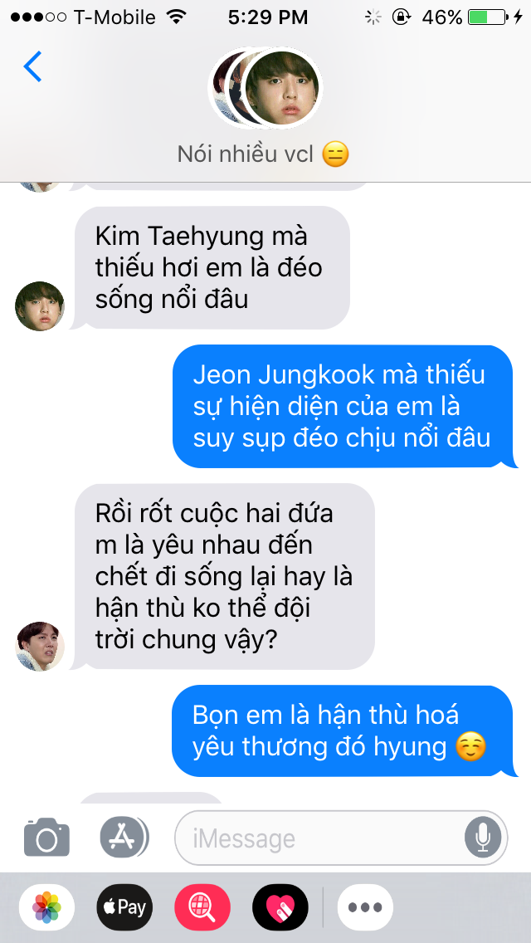This screenshot has width=531, height=943.
Task: Toggle the App Store apps drawer icon
Action: click(x=124, y=837)
